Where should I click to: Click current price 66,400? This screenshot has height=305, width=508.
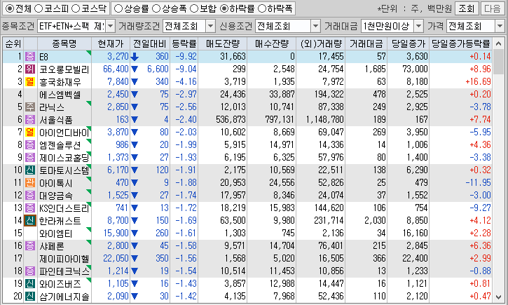click(x=116, y=69)
